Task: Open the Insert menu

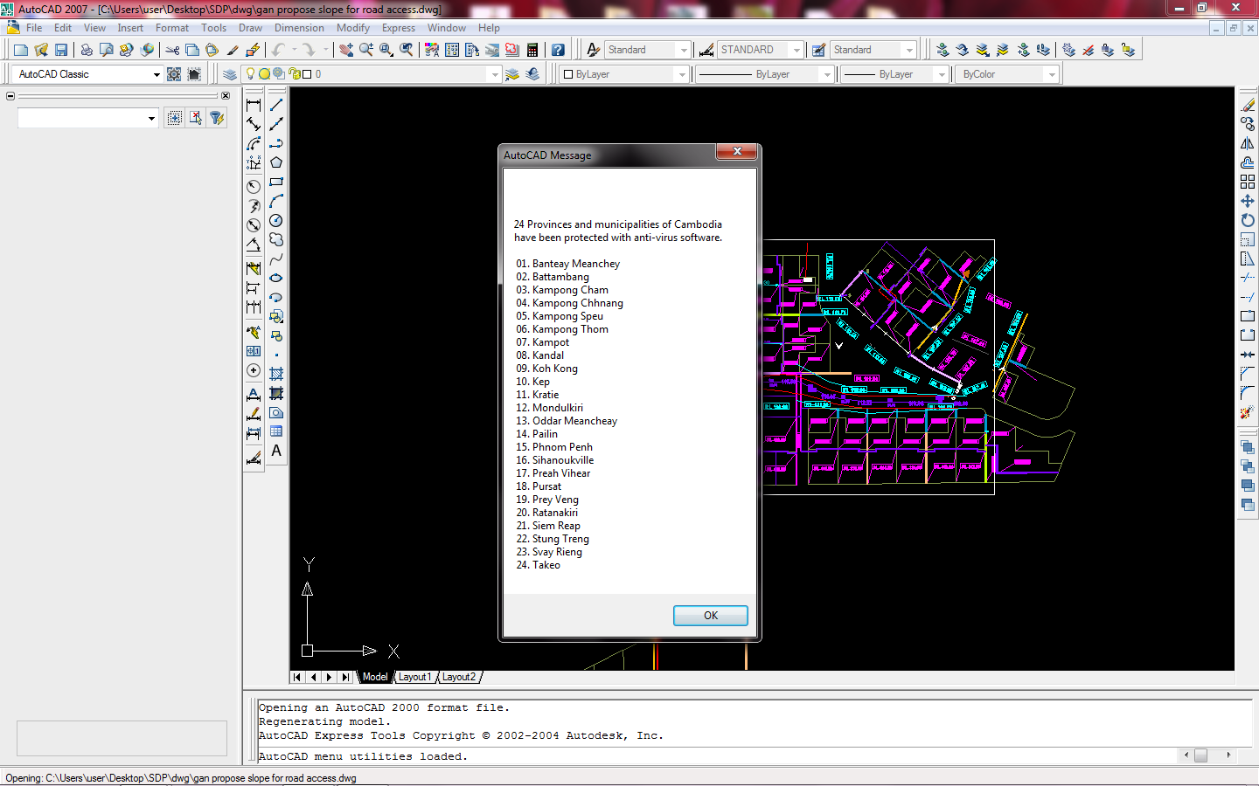Action: [130, 28]
